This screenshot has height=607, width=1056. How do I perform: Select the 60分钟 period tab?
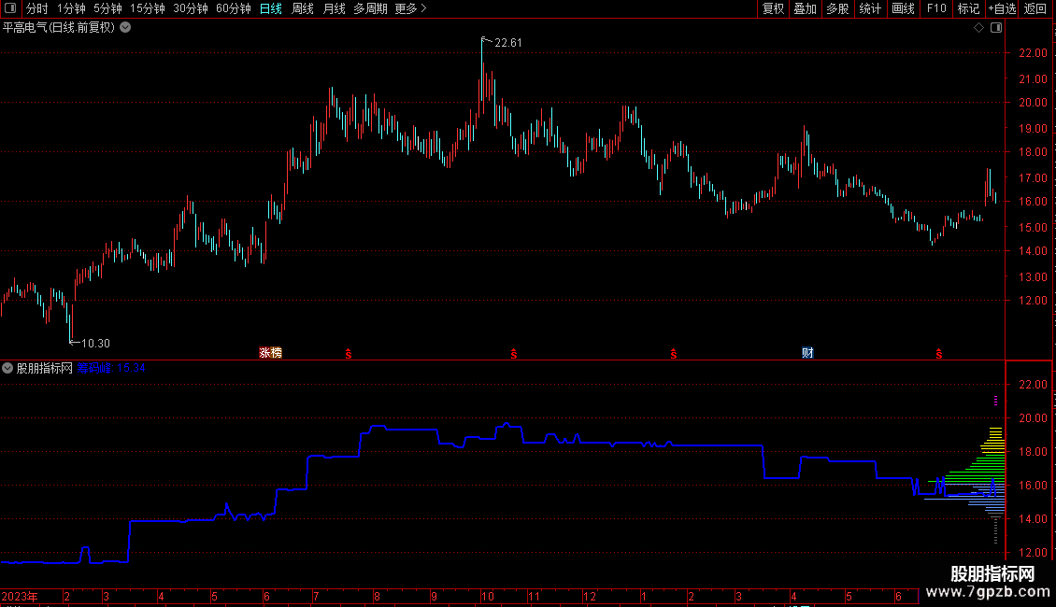coord(234,8)
